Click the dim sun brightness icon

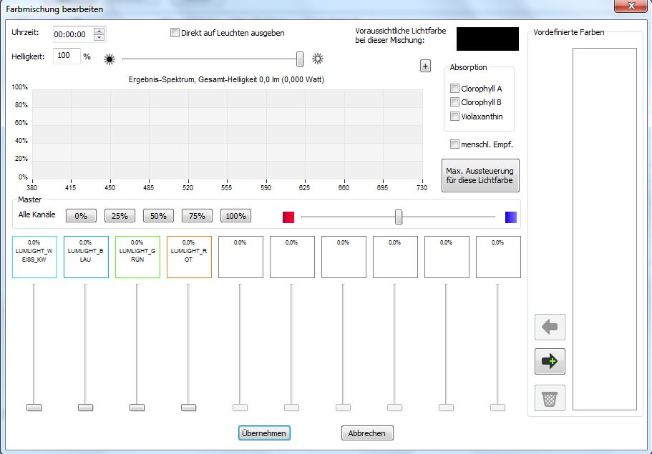pyautogui.click(x=110, y=59)
